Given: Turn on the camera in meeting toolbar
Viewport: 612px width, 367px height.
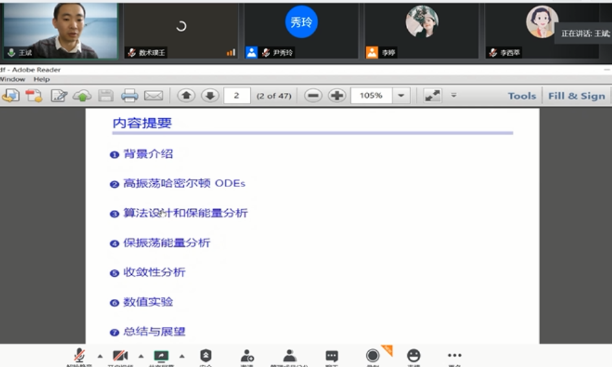Looking at the screenshot, I should tap(120, 356).
